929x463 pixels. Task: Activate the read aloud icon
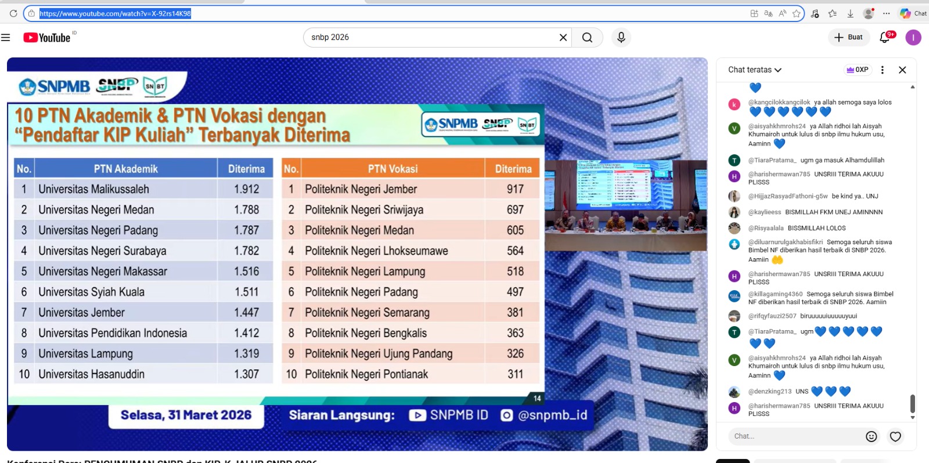click(x=783, y=13)
